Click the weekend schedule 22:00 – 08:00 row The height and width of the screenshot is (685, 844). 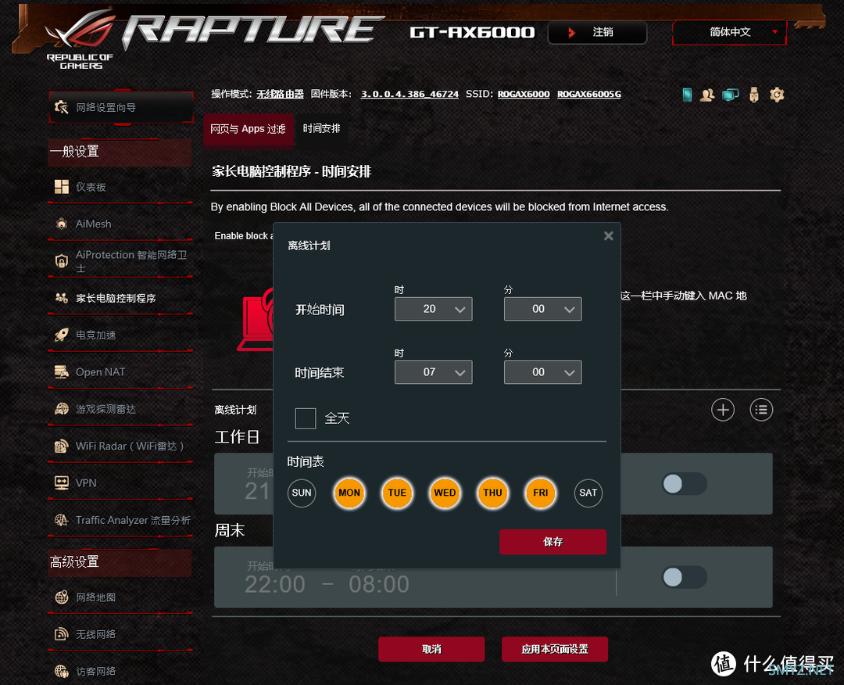coord(493,577)
